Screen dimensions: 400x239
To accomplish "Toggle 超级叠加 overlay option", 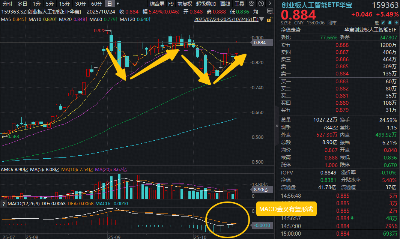I will pos(206,4).
